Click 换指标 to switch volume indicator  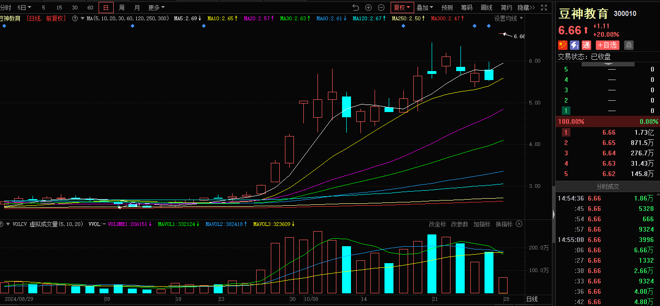point(504,224)
